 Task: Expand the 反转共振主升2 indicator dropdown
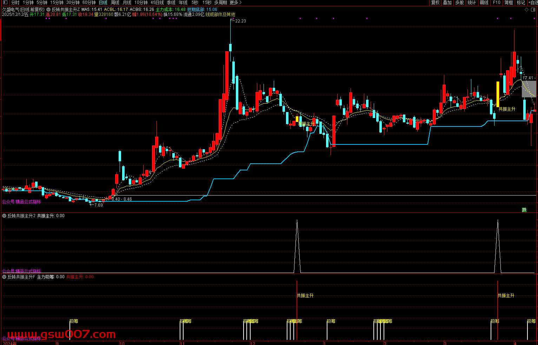[x=4, y=216]
